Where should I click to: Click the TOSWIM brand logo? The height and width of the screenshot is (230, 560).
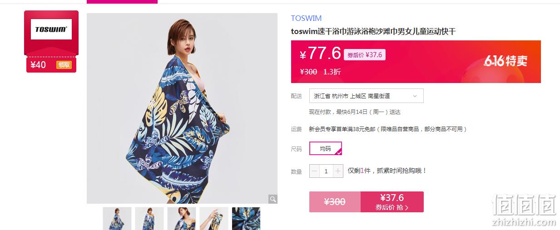(x=51, y=29)
